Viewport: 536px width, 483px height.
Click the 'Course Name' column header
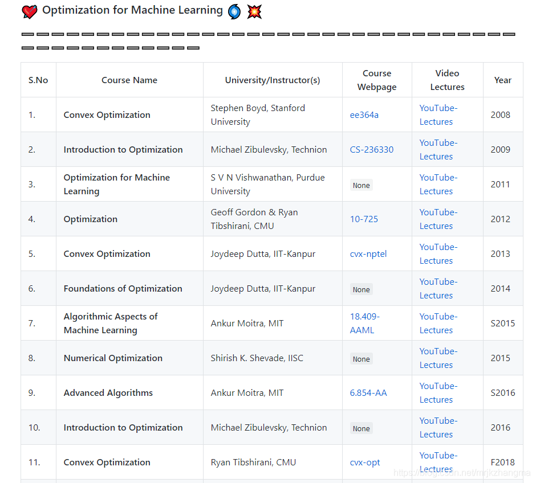click(x=129, y=80)
